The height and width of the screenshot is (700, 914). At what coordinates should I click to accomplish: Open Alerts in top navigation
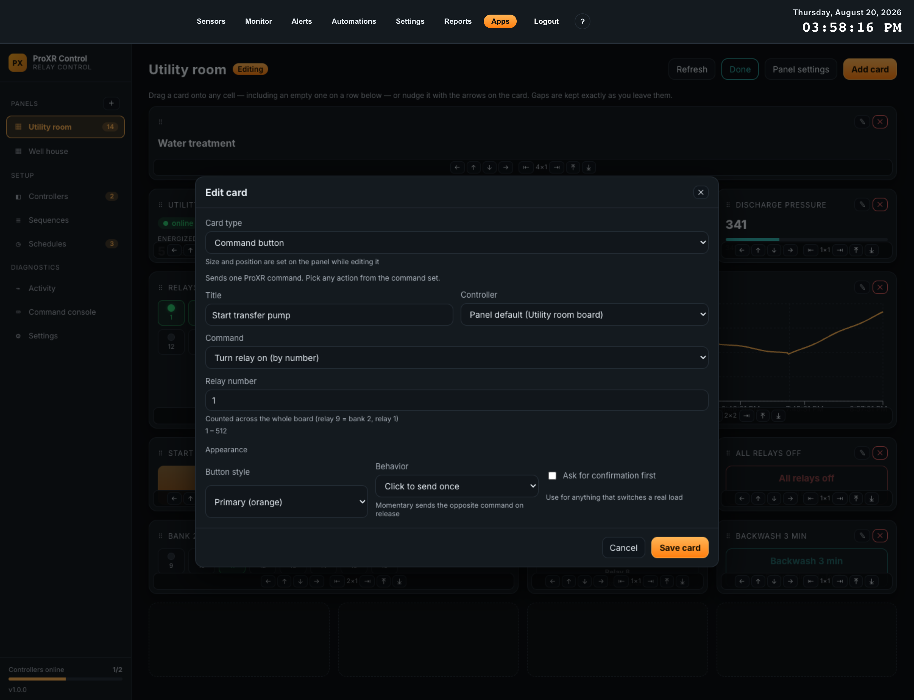[301, 21]
